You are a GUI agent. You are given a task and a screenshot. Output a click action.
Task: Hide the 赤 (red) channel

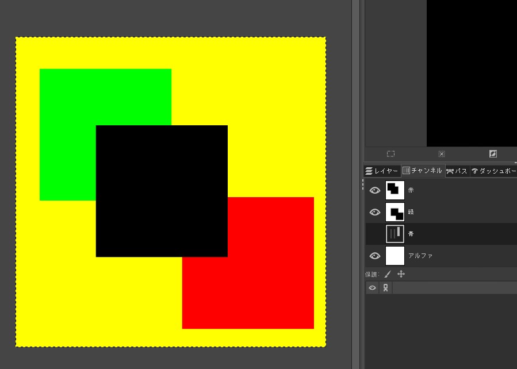(x=375, y=190)
